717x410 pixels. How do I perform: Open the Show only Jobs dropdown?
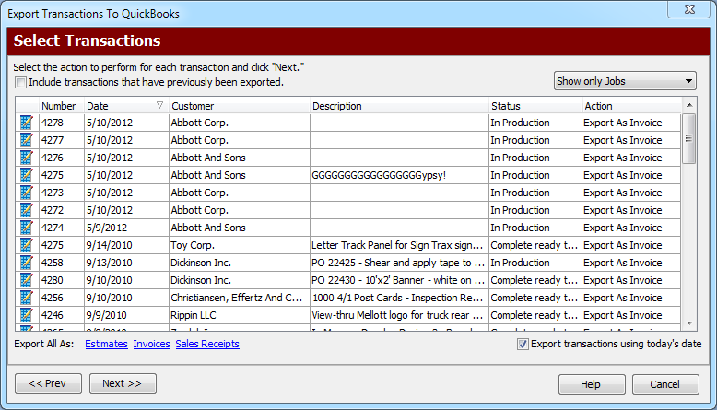click(x=625, y=81)
